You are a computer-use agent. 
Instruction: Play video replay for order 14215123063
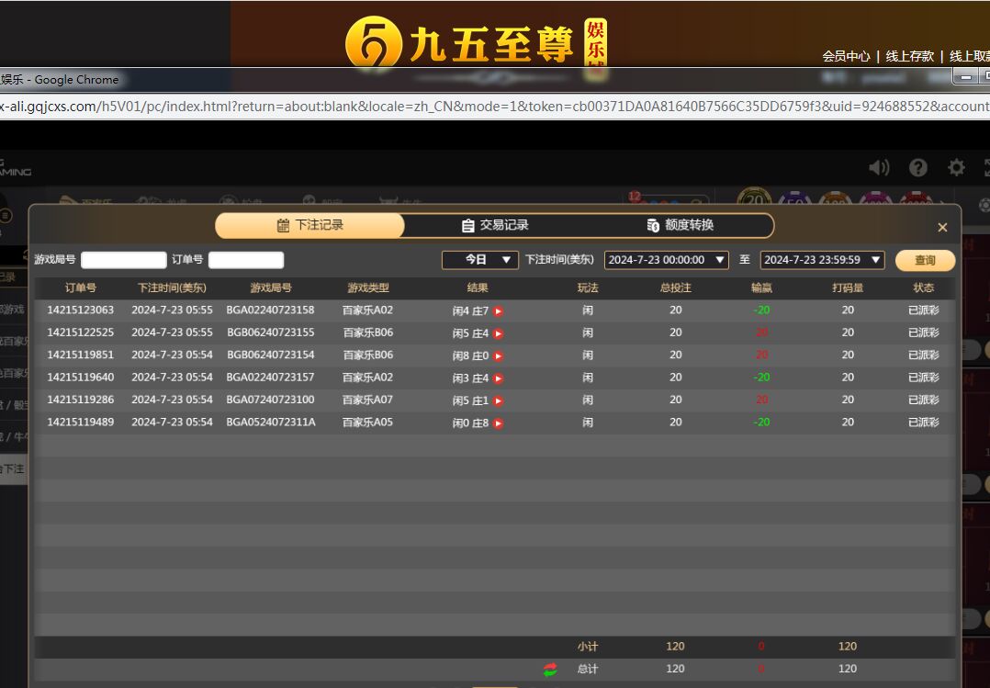pyautogui.click(x=498, y=311)
